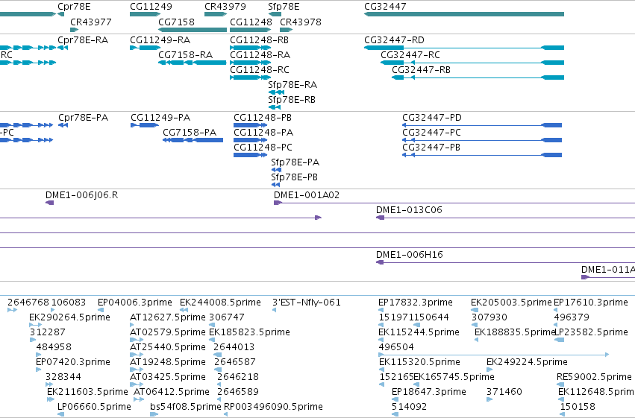
Task: Select EST EK249224.5prime
Action: [527, 362]
